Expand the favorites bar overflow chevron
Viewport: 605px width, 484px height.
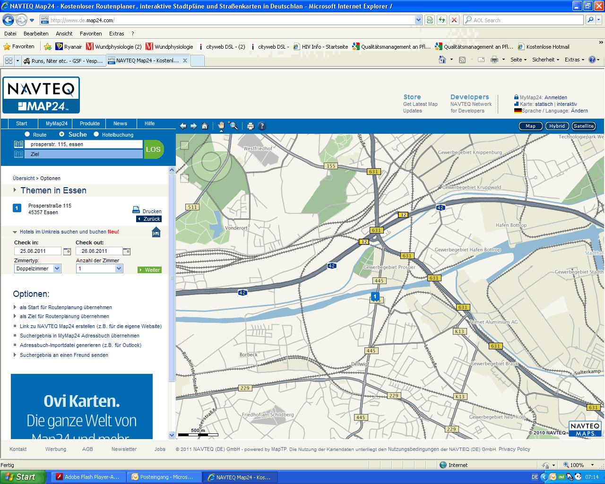click(601, 43)
